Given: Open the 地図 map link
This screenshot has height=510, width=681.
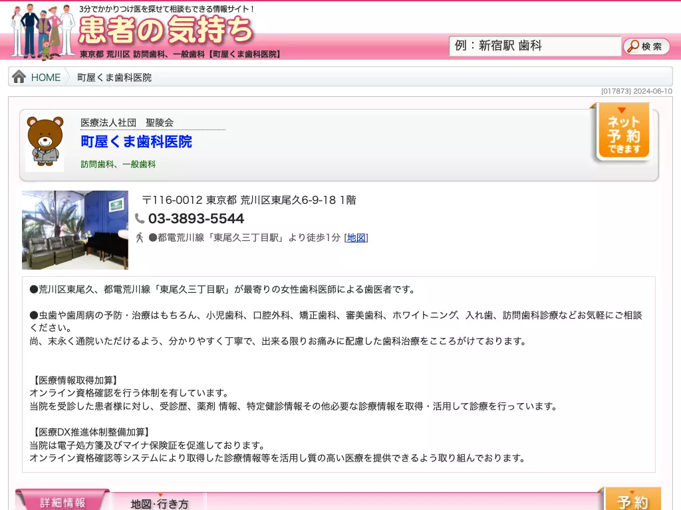Looking at the screenshot, I should coord(356,238).
